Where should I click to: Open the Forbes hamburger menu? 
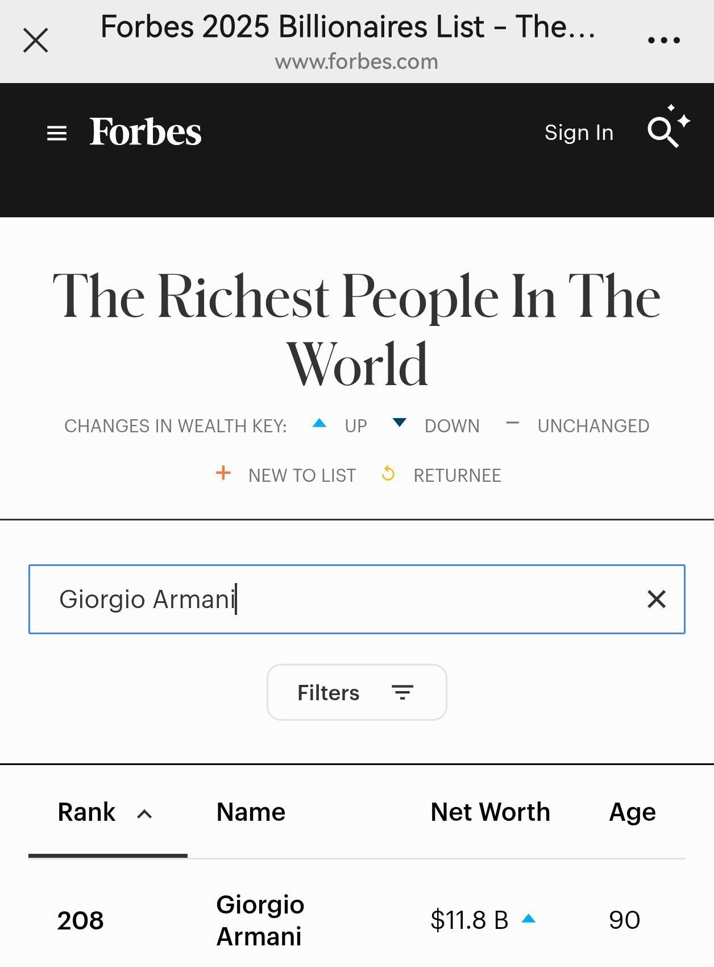(57, 134)
